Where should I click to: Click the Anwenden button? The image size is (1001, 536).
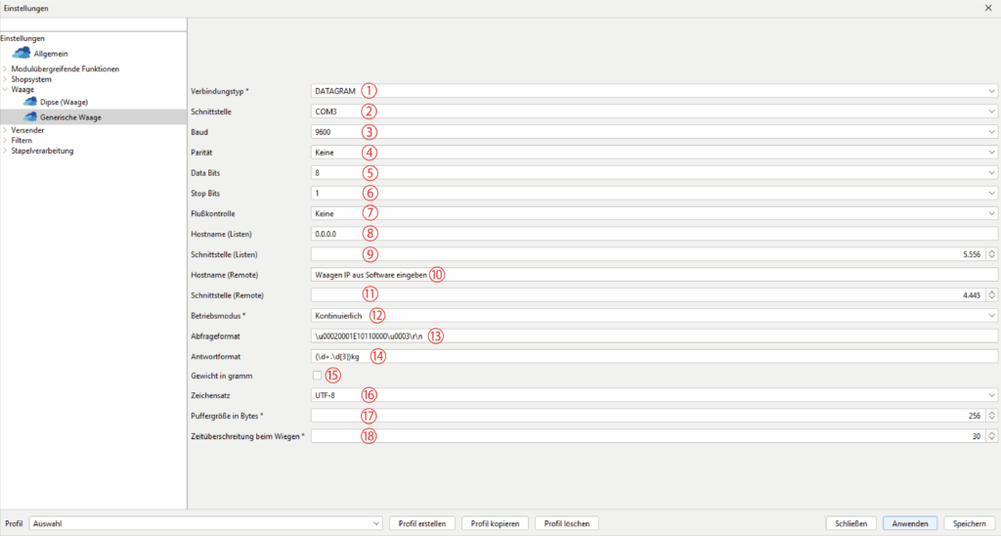910,523
